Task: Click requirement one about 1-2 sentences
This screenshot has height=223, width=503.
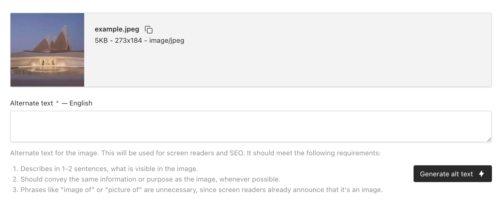Action: [109, 169]
